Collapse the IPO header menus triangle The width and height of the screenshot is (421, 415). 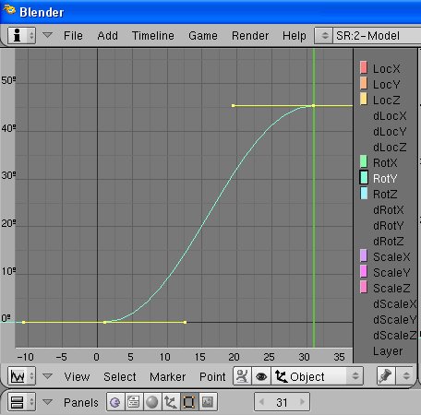(47, 376)
